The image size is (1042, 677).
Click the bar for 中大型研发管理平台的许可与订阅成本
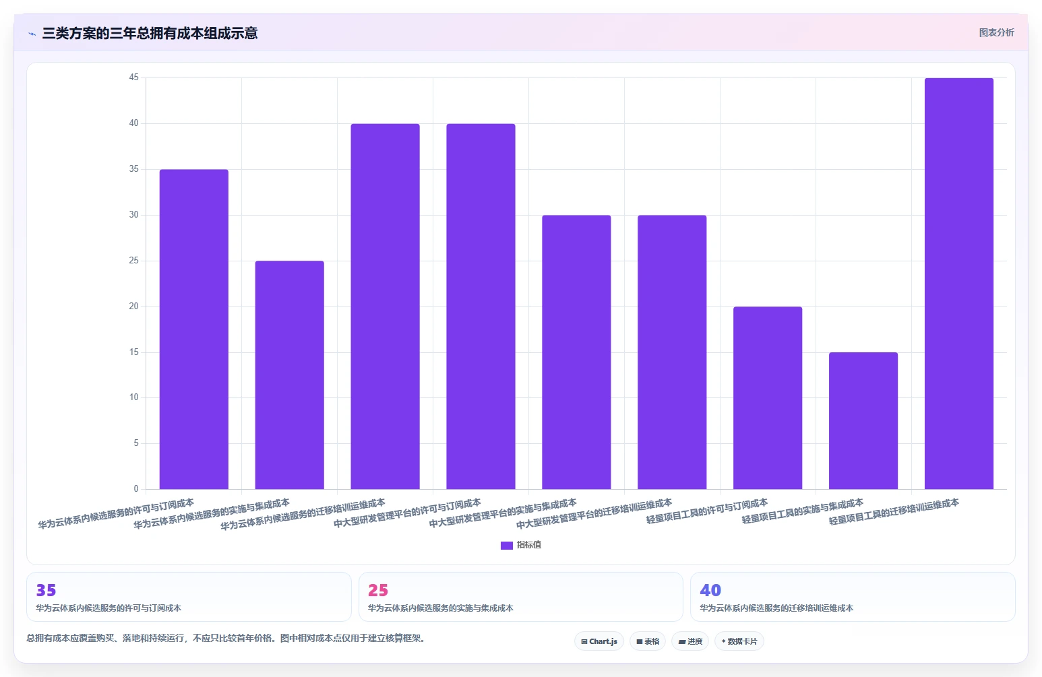(481, 307)
